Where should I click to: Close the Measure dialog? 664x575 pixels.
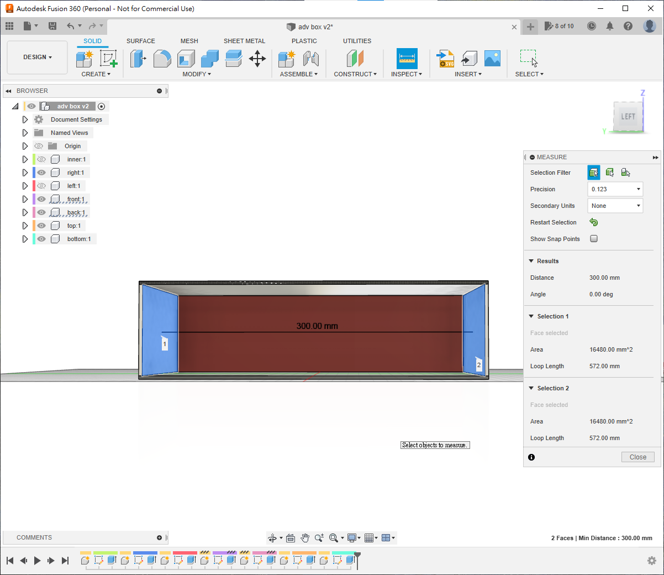(637, 457)
